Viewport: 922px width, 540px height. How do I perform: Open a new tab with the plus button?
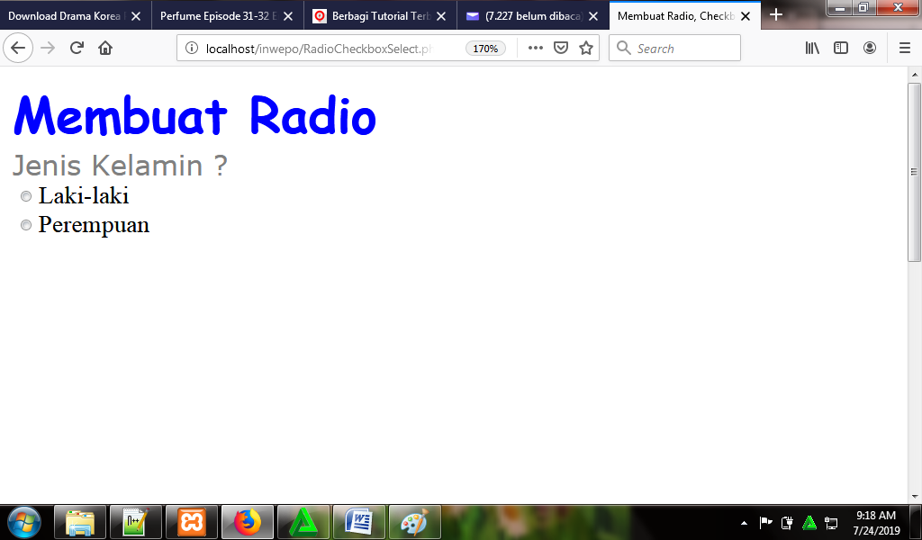776,15
